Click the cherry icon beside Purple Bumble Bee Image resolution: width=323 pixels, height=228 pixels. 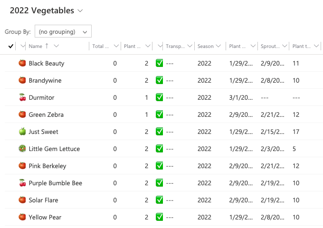tap(22, 183)
